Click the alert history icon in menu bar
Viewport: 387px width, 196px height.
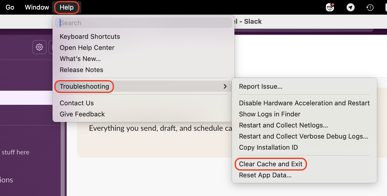coord(370,8)
